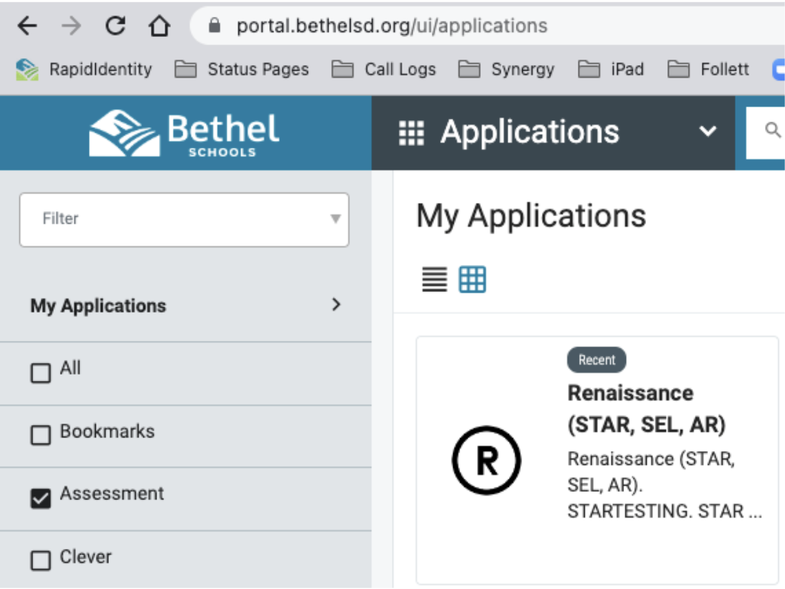Click the browser back arrow
Viewport: 785px width, 589px height.
pos(27,26)
